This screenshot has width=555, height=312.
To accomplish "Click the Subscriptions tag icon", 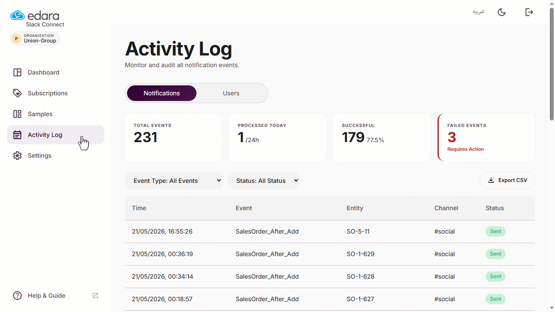I will 17,93.
